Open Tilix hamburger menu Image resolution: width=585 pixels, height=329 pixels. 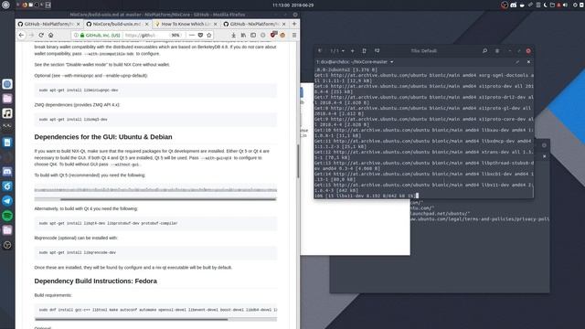[x=497, y=51]
